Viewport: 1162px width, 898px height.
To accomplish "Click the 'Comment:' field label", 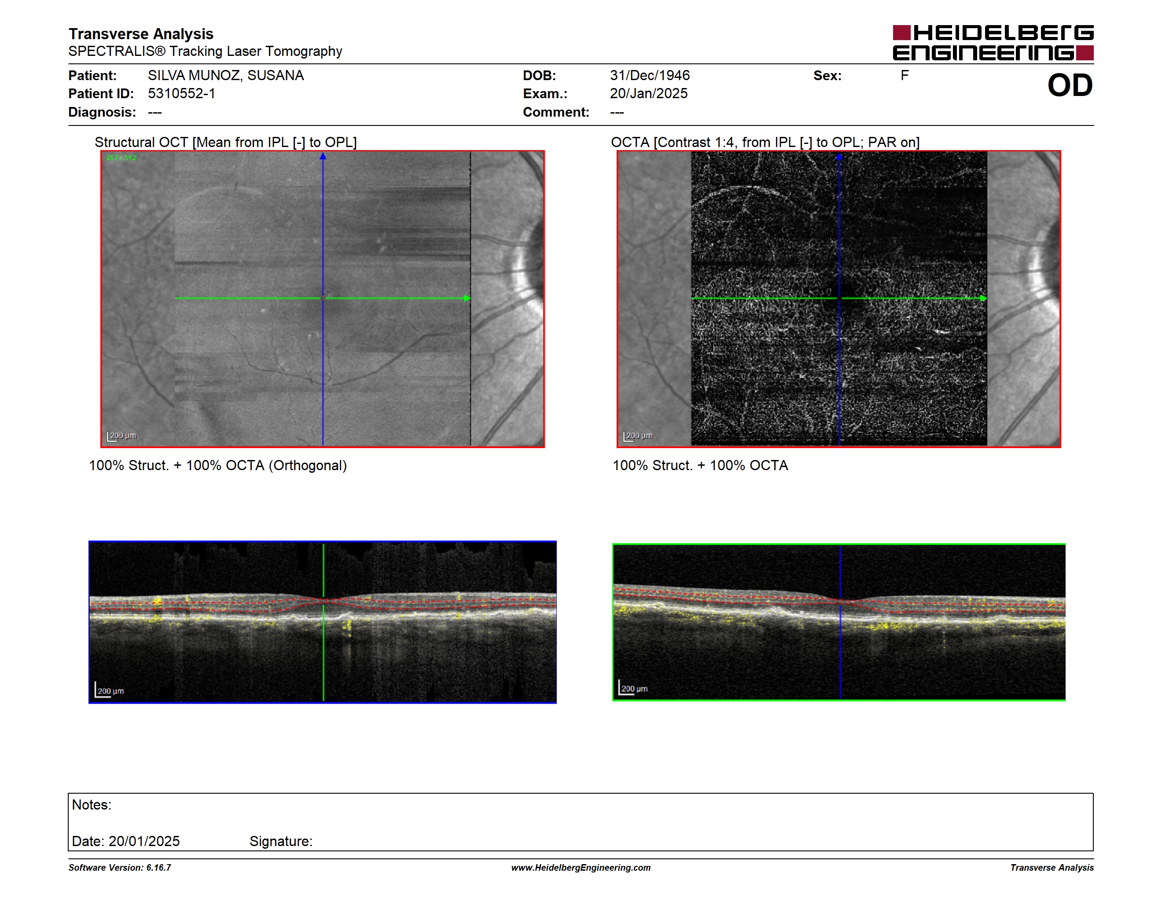I will pyautogui.click(x=556, y=112).
